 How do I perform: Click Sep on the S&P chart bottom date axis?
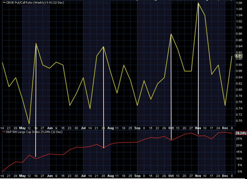137,176
